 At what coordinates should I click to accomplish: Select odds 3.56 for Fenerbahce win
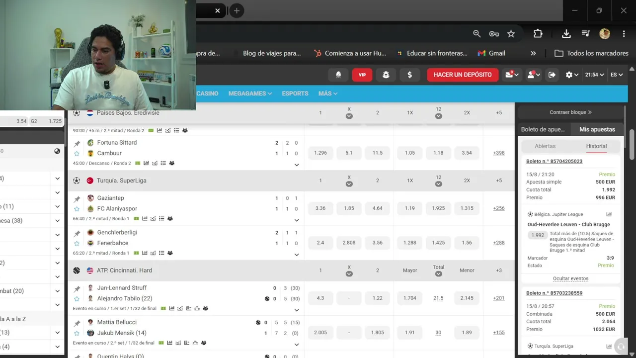[378, 243]
